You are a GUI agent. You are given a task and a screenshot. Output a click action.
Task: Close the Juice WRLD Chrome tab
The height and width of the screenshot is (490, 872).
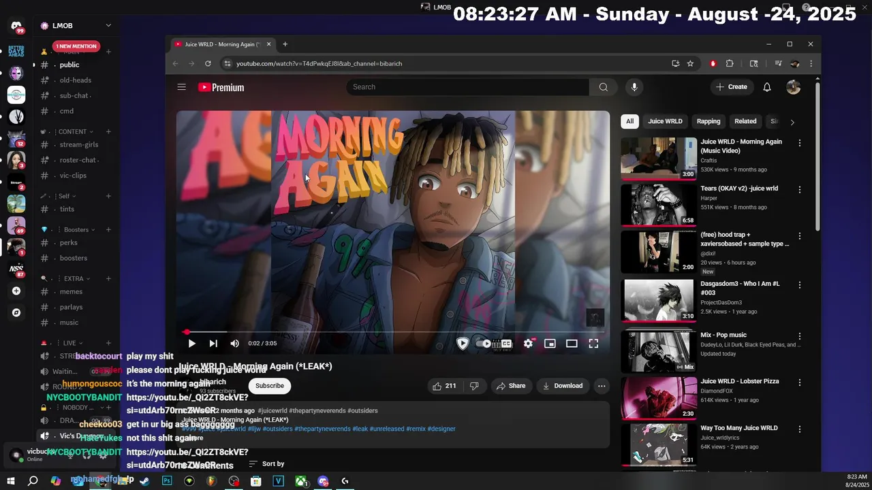point(268,44)
